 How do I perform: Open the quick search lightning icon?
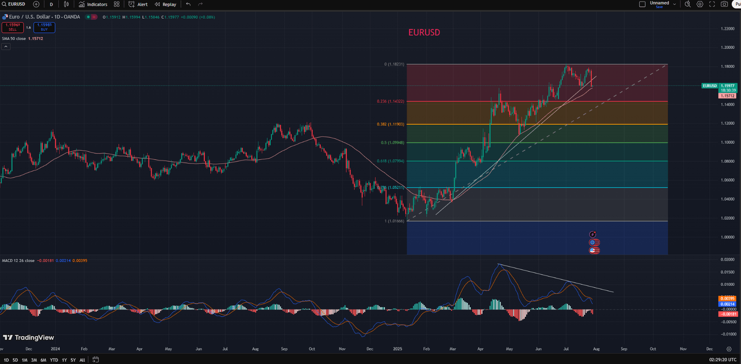point(688,4)
